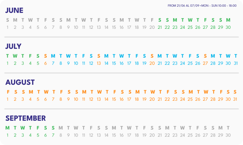Click grey date 1 in June

click(8, 27)
